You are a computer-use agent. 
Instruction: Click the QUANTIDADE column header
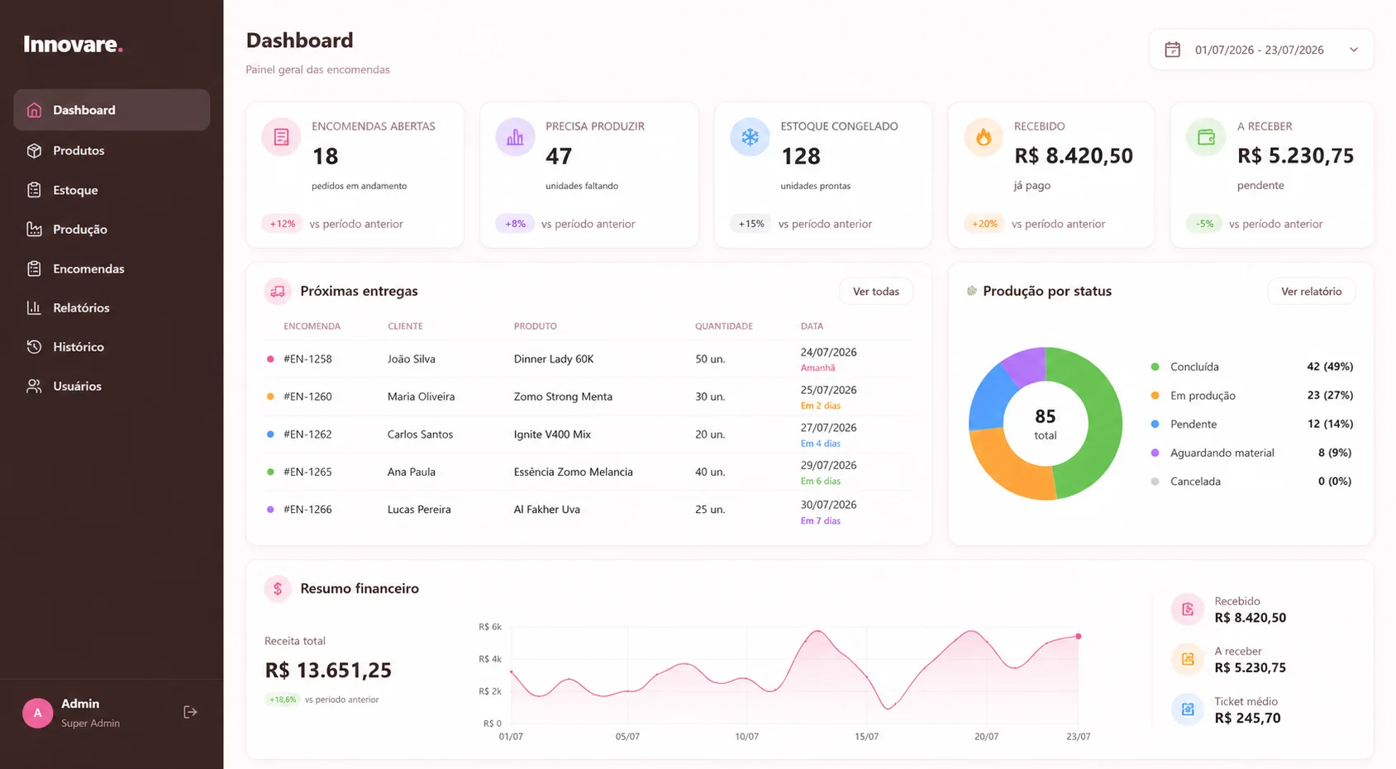click(724, 326)
